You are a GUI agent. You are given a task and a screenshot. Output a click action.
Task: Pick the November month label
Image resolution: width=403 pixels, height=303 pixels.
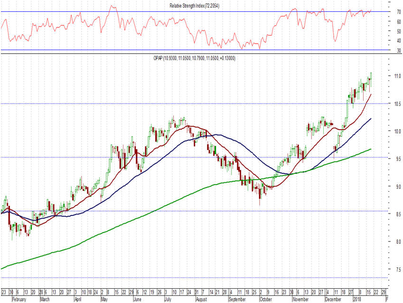click(x=300, y=299)
